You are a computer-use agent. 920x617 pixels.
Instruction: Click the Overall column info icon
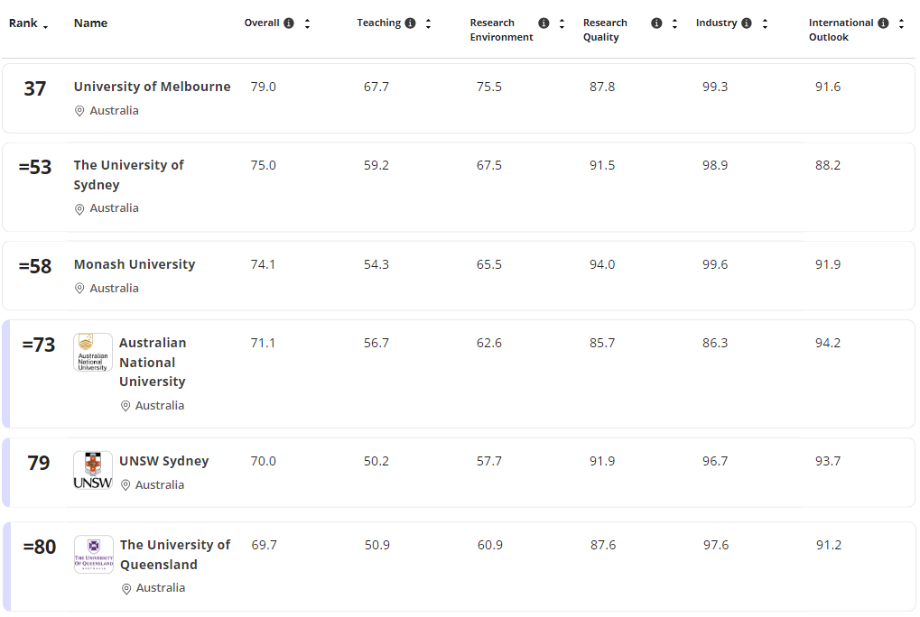coord(289,23)
